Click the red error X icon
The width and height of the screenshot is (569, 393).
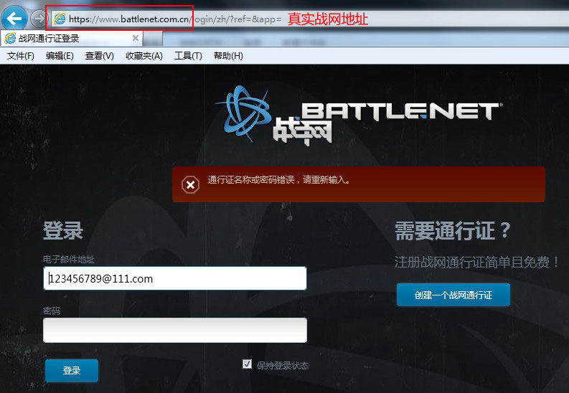coord(190,185)
